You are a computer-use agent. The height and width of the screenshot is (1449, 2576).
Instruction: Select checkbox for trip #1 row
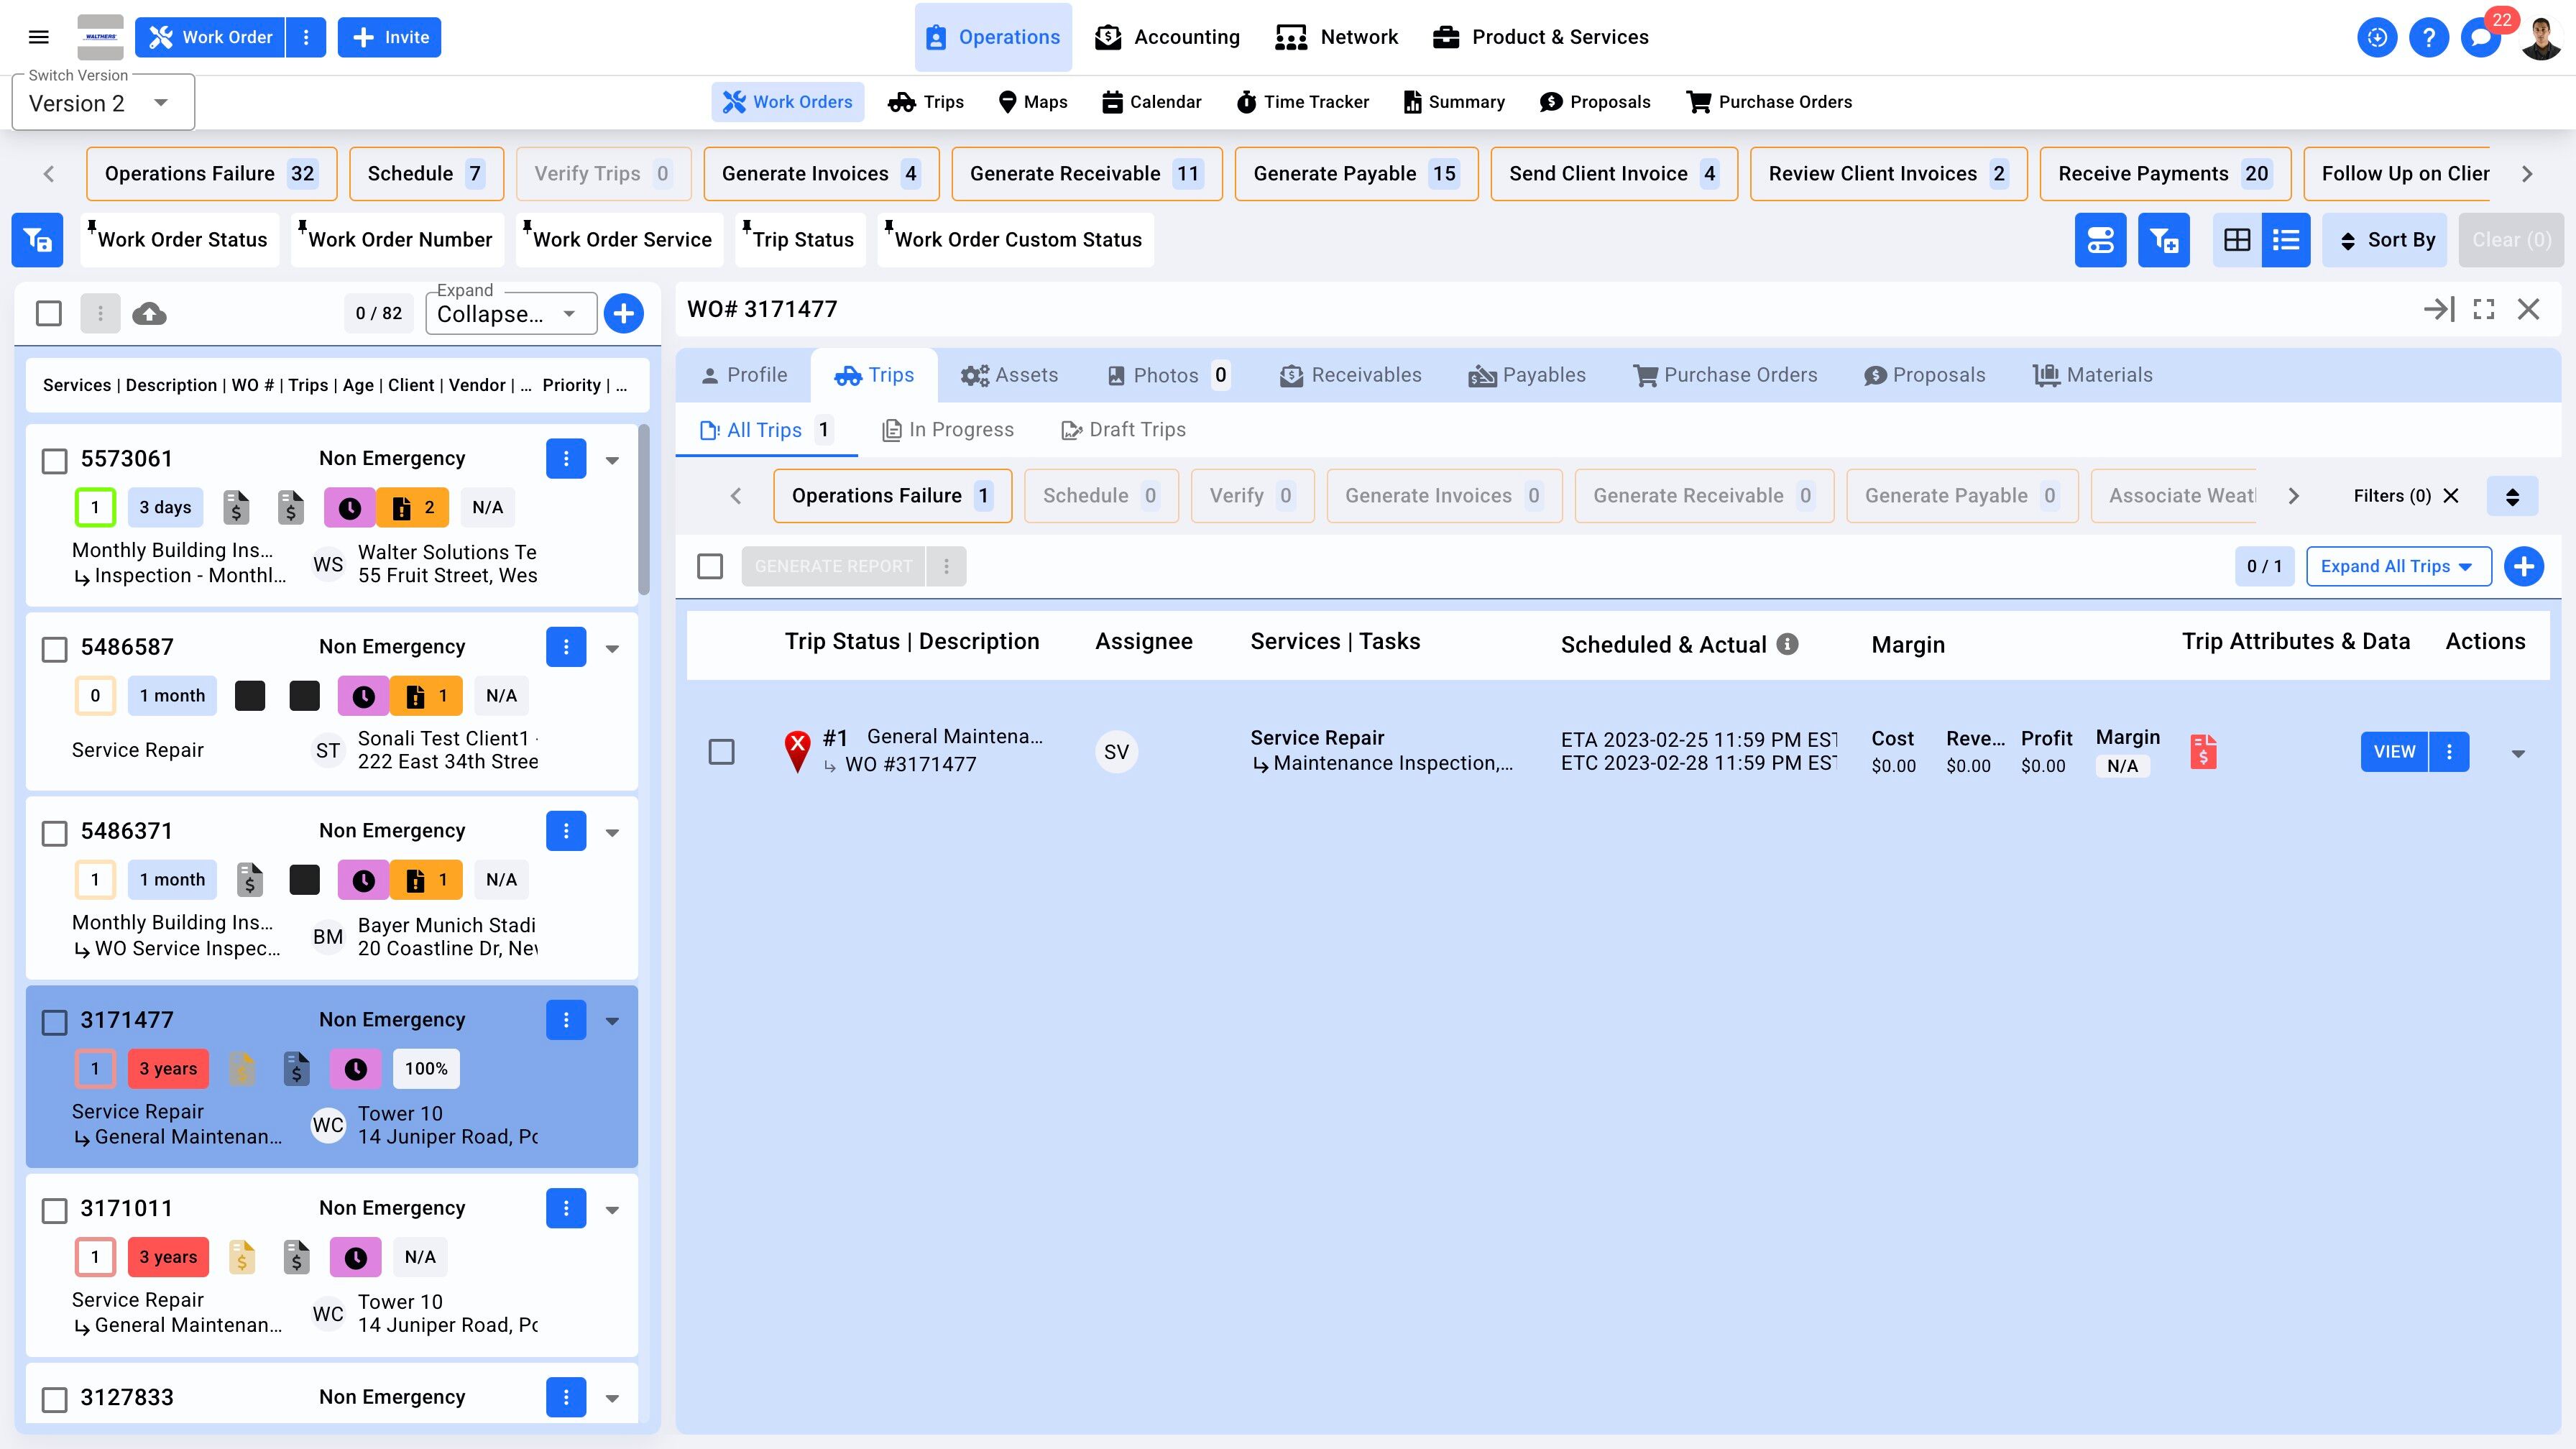click(721, 752)
